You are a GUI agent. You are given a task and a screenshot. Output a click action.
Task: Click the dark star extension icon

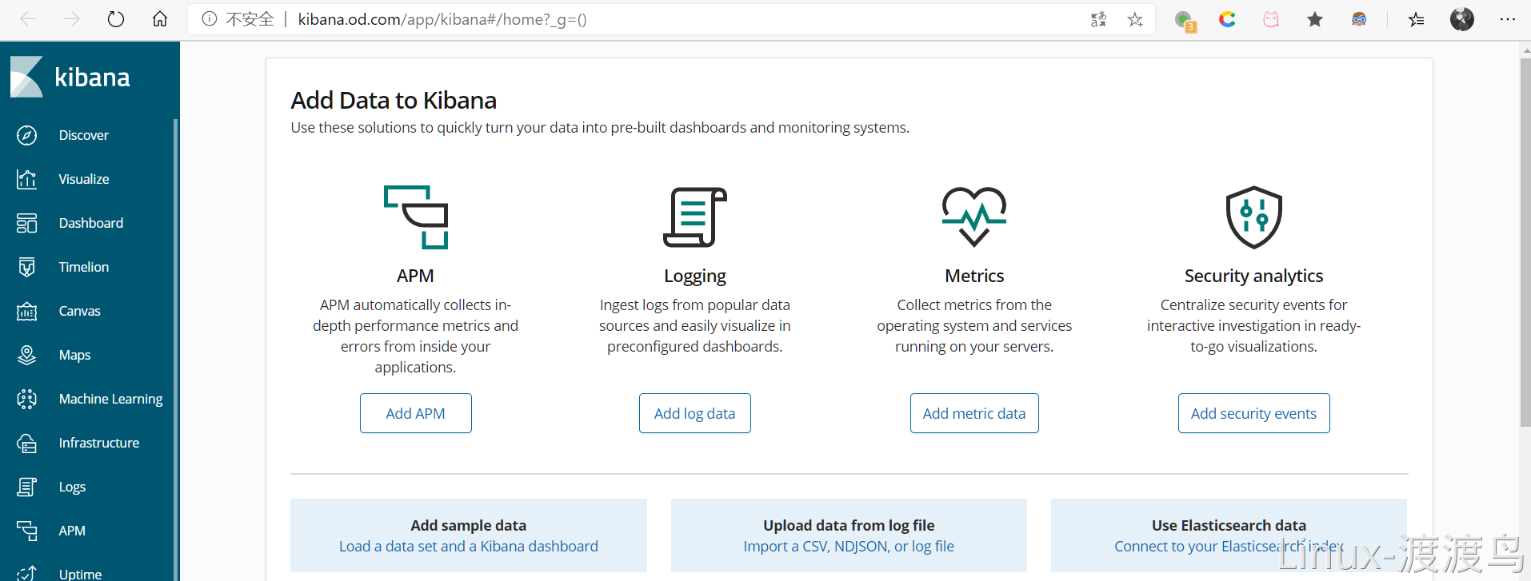click(1315, 19)
